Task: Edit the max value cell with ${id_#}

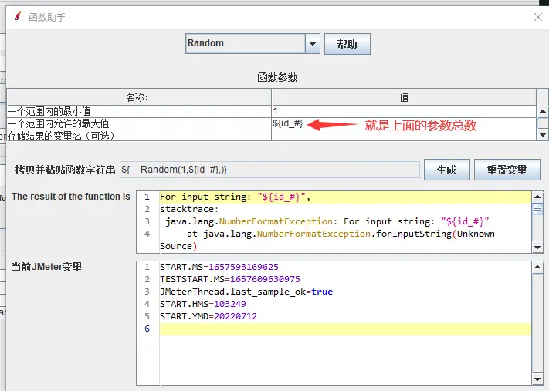Action: pyautogui.click(x=403, y=123)
